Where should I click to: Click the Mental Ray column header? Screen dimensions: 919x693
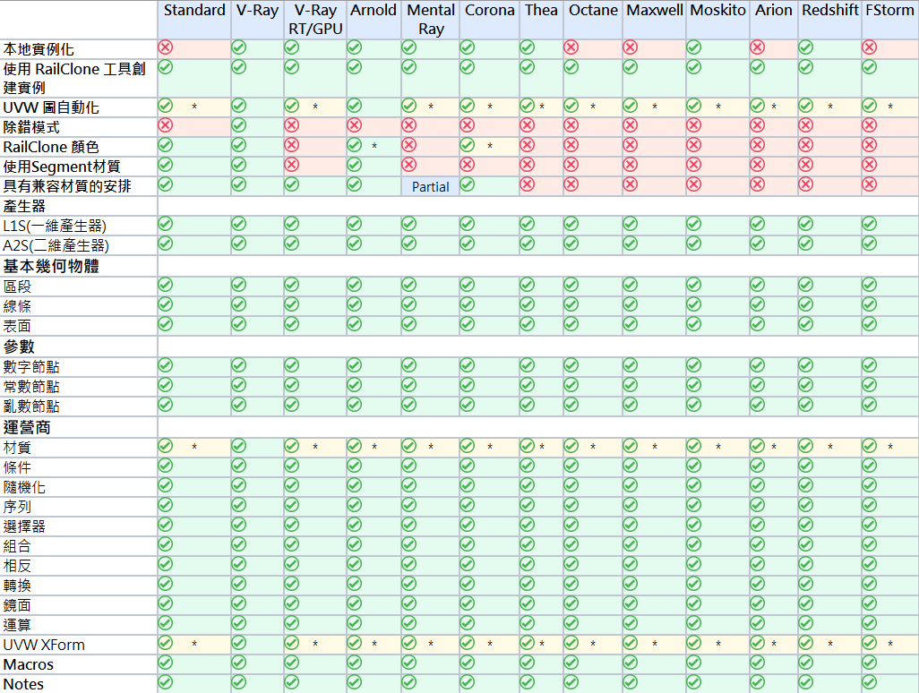[x=431, y=20]
